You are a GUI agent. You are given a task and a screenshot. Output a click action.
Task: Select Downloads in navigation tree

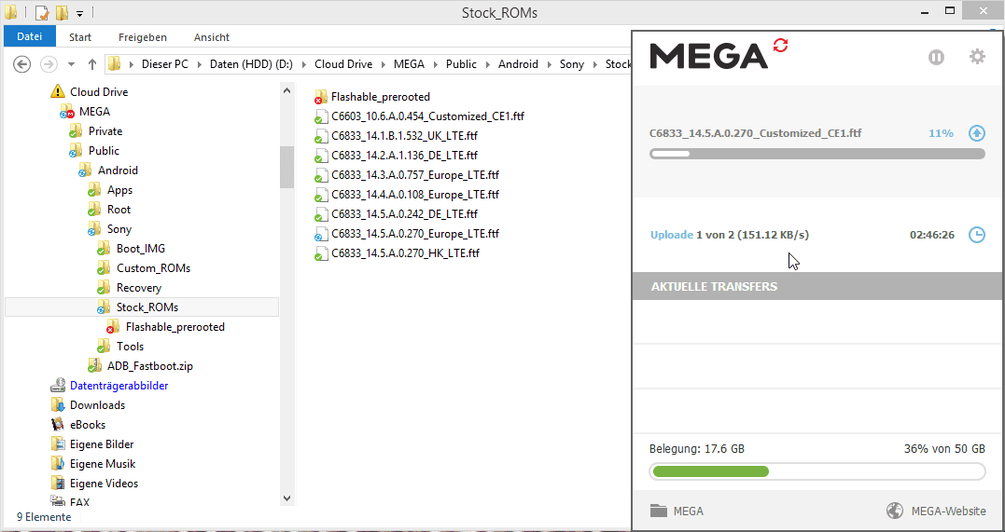(x=97, y=404)
